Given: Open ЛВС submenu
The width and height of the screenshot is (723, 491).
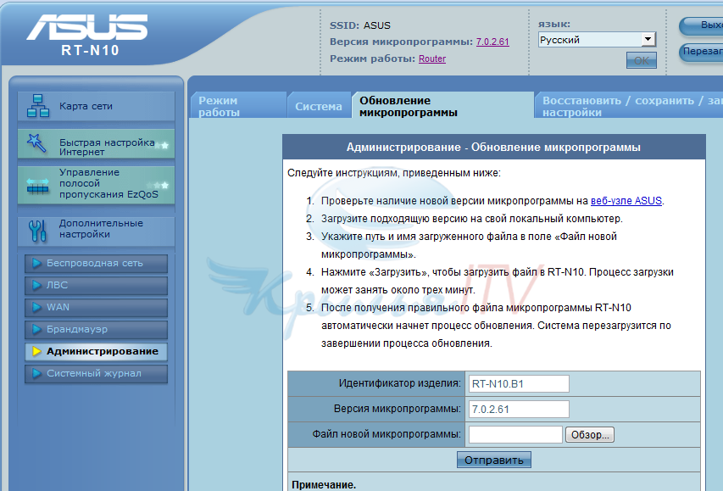Looking at the screenshot, I should 96,285.
